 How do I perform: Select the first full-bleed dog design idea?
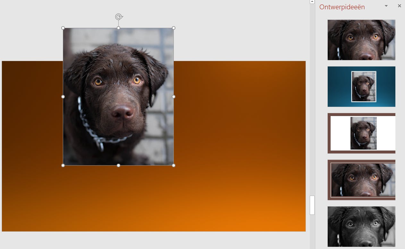pos(361,40)
